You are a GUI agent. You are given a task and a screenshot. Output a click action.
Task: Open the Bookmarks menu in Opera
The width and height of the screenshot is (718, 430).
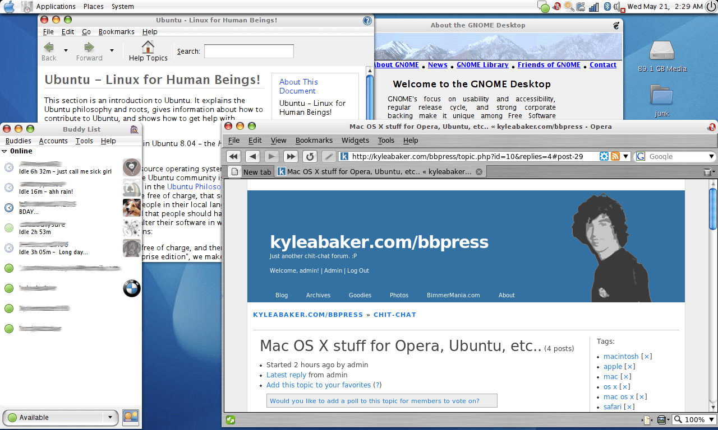(x=314, y=141)
